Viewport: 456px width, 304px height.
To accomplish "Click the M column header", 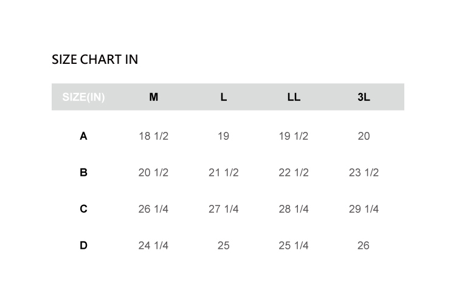I will click(x=153, y=97).
